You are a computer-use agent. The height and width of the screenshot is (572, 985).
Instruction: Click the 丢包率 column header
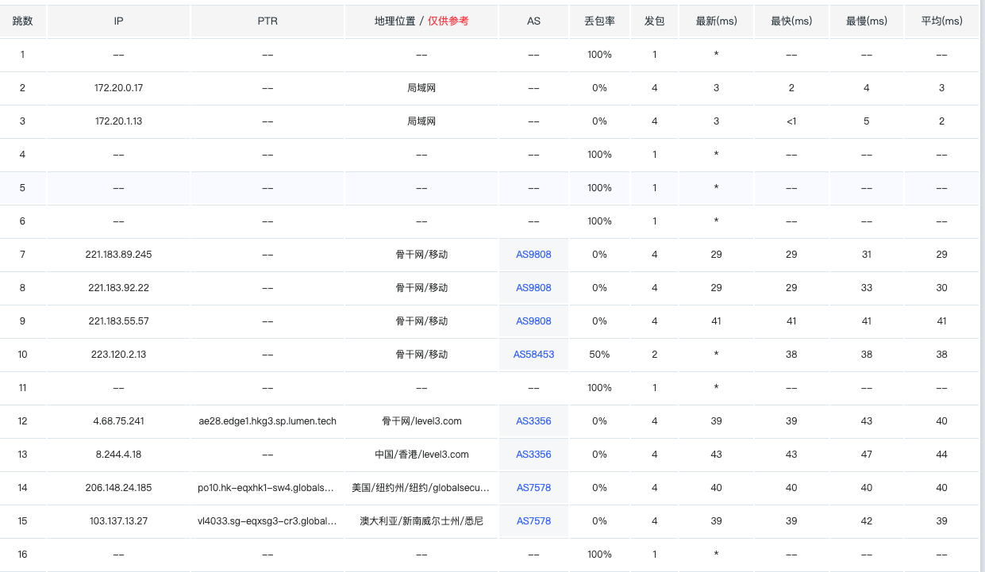click(599, 21)
